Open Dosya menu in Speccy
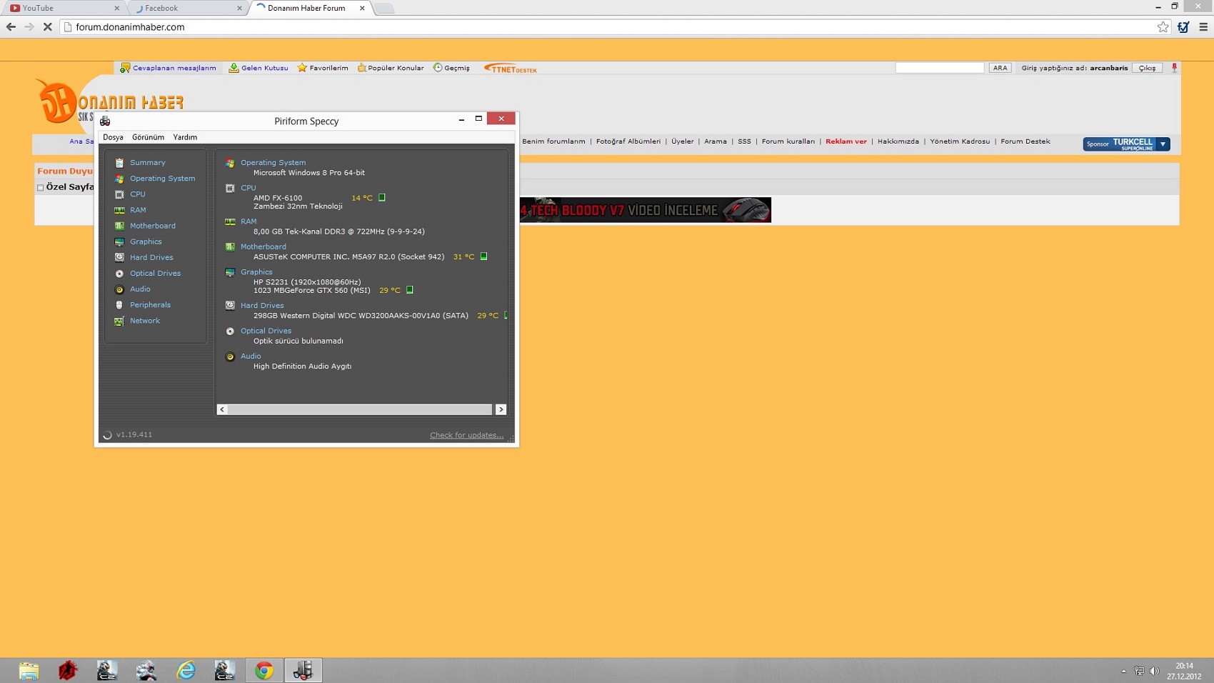1214x683 pixels. pos(113,137)
